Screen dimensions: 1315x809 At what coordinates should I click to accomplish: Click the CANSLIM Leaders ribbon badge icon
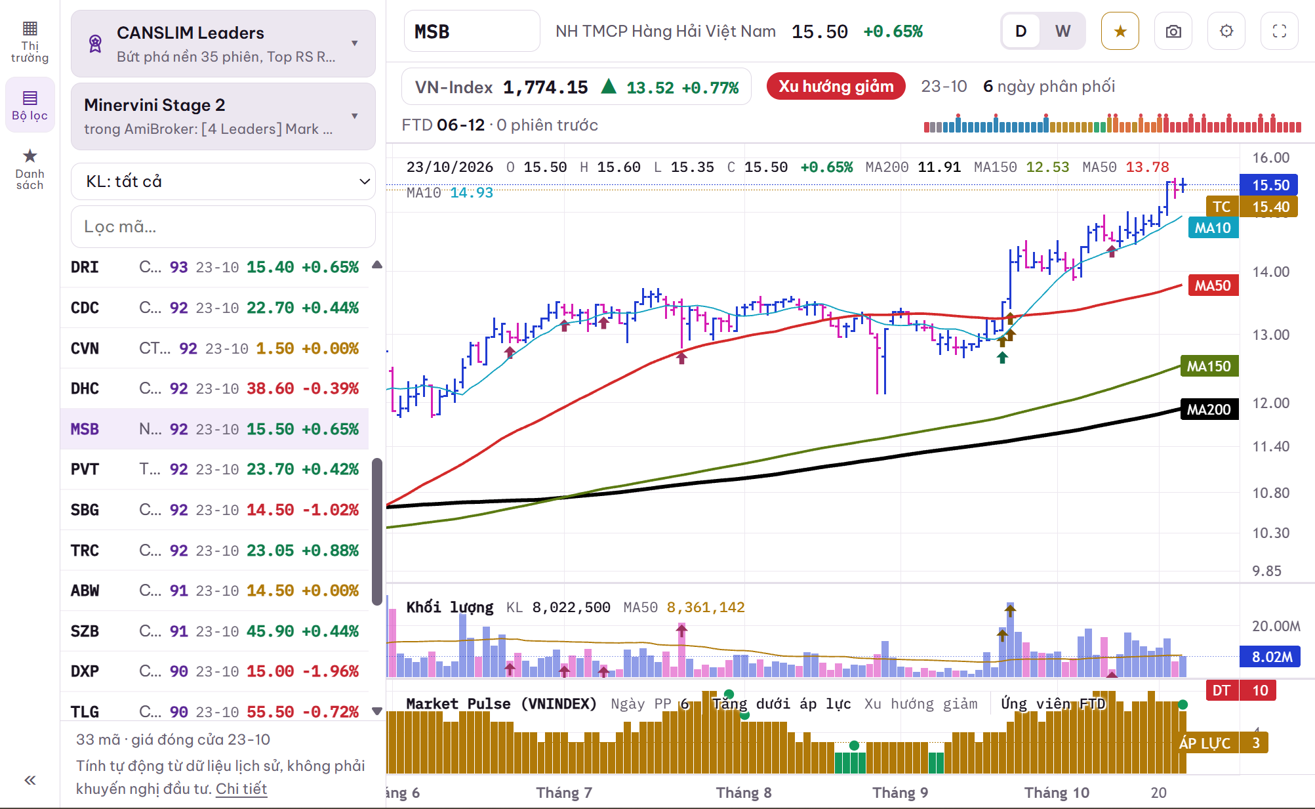(x=95, y=44)
